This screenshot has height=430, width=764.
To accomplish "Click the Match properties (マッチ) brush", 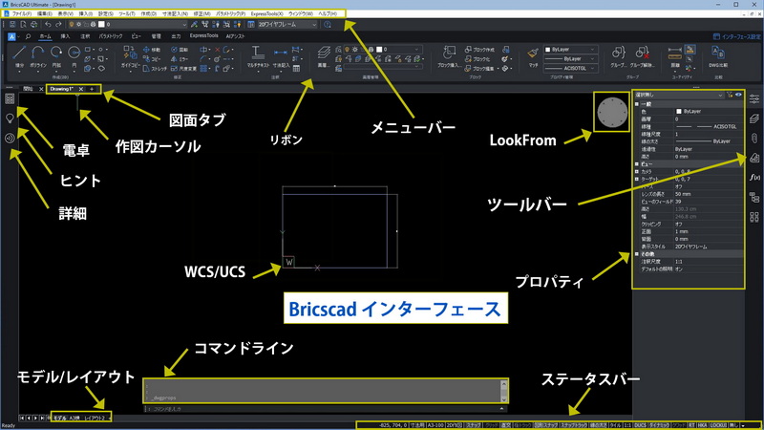I will 533,55.
